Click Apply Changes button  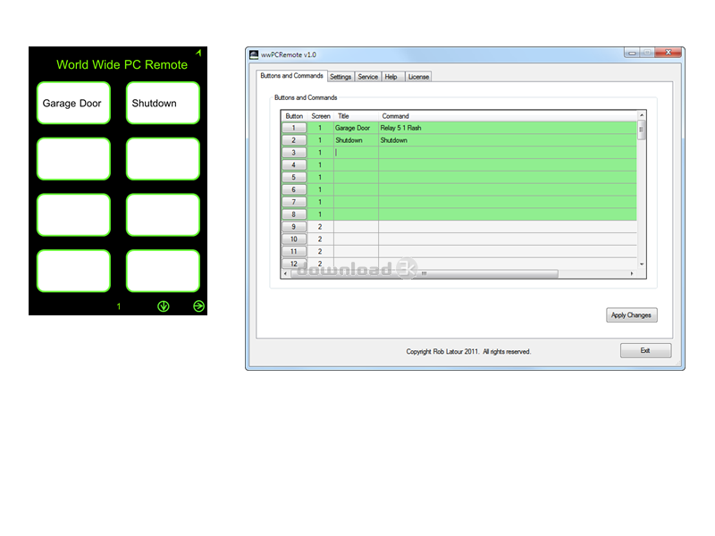[632, 315]
